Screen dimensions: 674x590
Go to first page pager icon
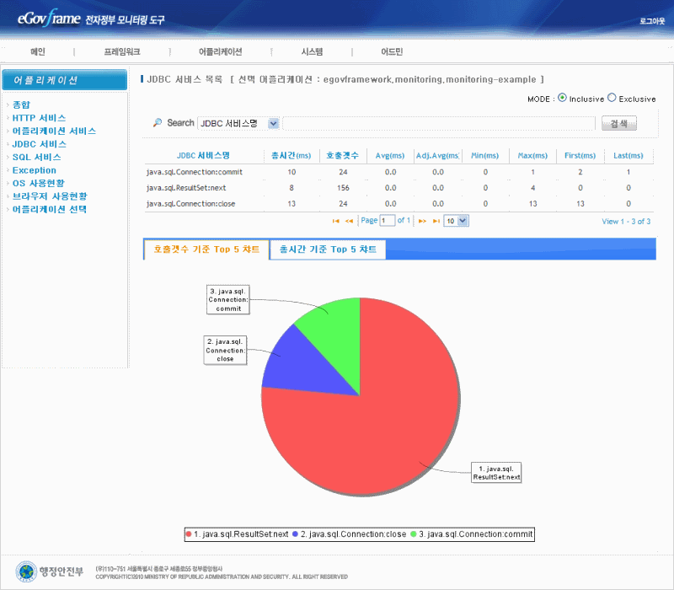pyautogui.click(x=336, y=221)
